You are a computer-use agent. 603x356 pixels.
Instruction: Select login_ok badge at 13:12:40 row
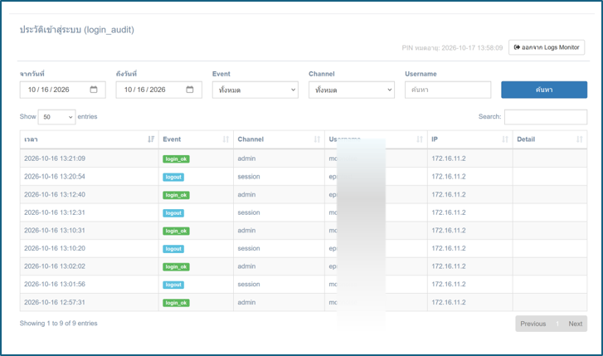(x=176, y=195)
